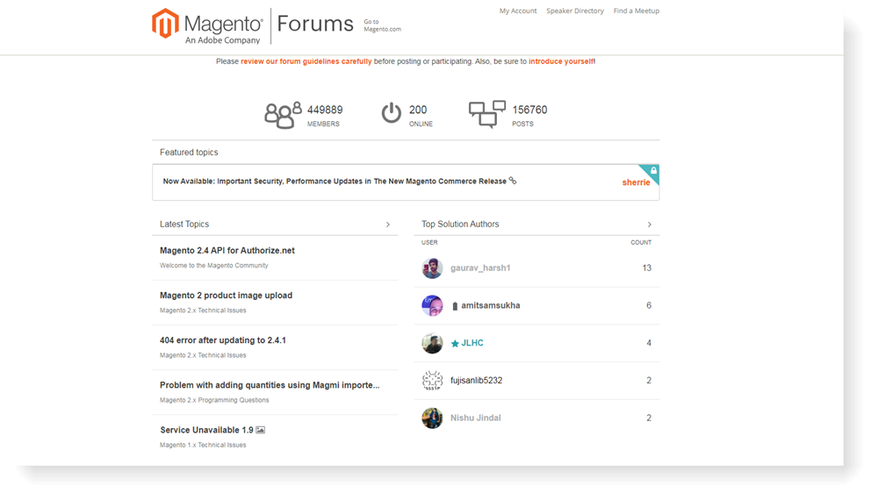The height and width of the screenshot is (500, 878).
Task: Click the Forums heading
Action: (315, 24)
